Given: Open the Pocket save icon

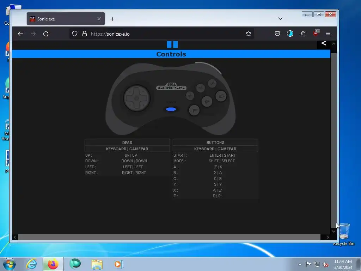Looking at the screenshot, I should coord(277,34).
